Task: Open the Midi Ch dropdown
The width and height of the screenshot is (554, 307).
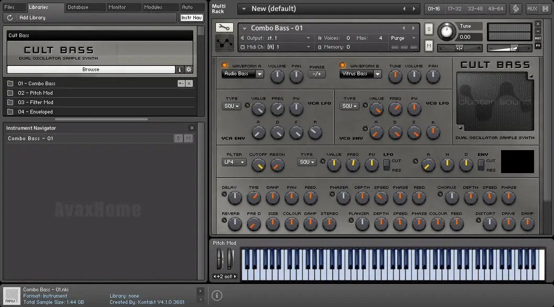Action: point(275,47)
